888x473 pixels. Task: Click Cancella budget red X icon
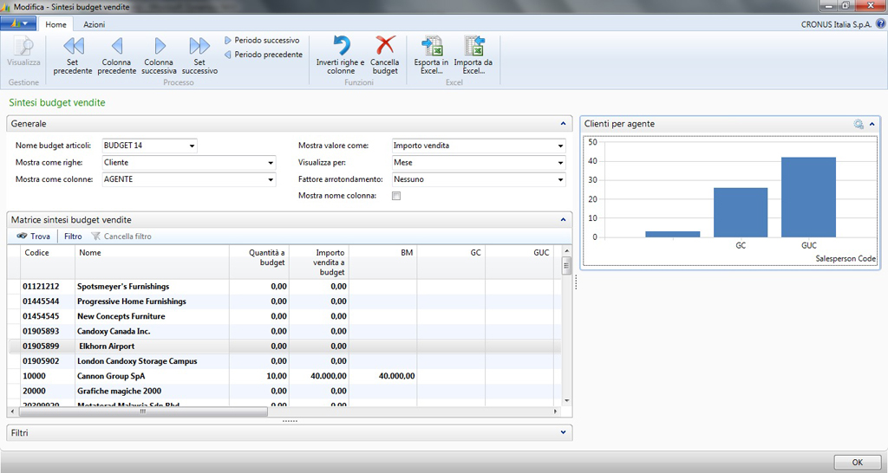coord(384,47)
